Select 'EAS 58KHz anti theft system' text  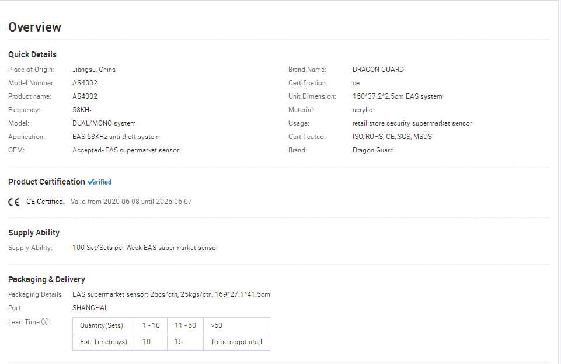116,137
